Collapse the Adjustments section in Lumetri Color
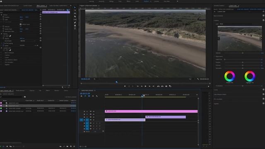This screenshot has height=149, width=265. coord(214,56)
